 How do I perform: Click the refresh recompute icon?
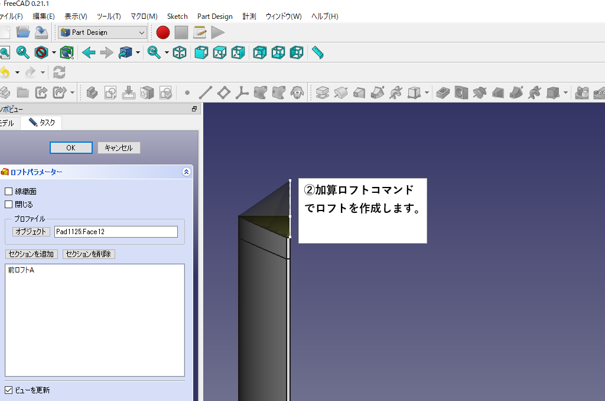pyautogui.click(x=59, y=72)
